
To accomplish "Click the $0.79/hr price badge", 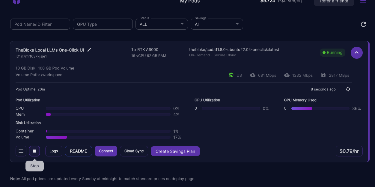I will [349, 151].
